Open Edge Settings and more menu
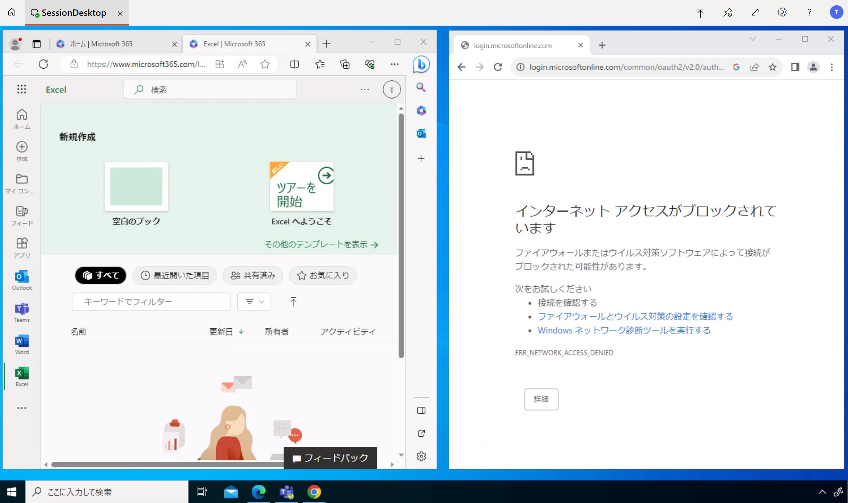 coord(395,64)
